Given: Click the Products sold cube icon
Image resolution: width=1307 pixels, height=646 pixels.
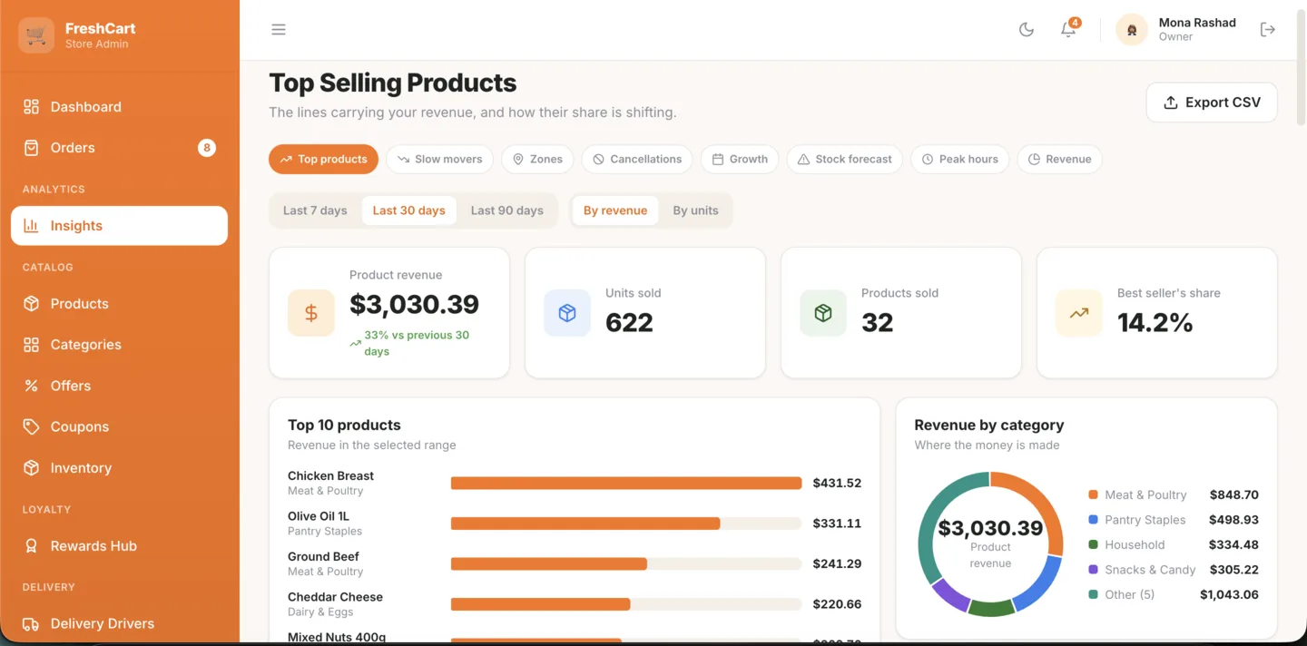Looking at the screenshot, I should (x=823, y=313).
